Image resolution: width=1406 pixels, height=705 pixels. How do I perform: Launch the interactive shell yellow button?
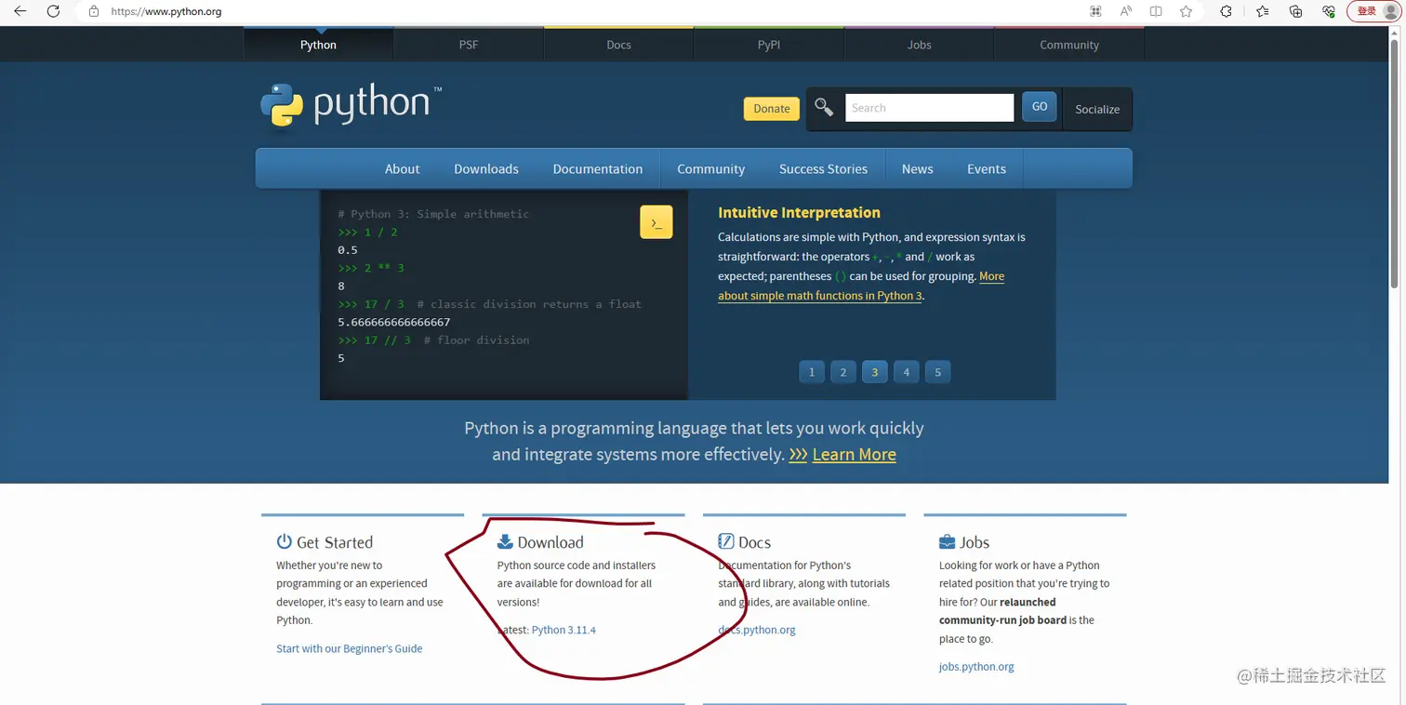[656, 222]
